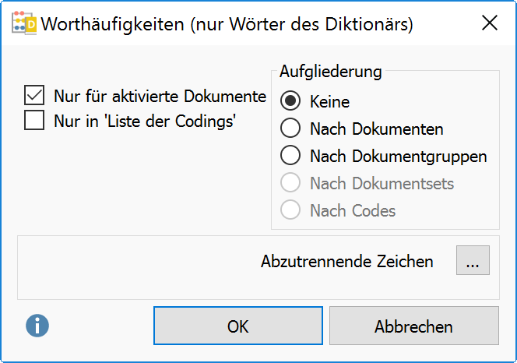Click the 'Aufgliederung' group heading
The image size is (517, 363).
coord(331,72)
